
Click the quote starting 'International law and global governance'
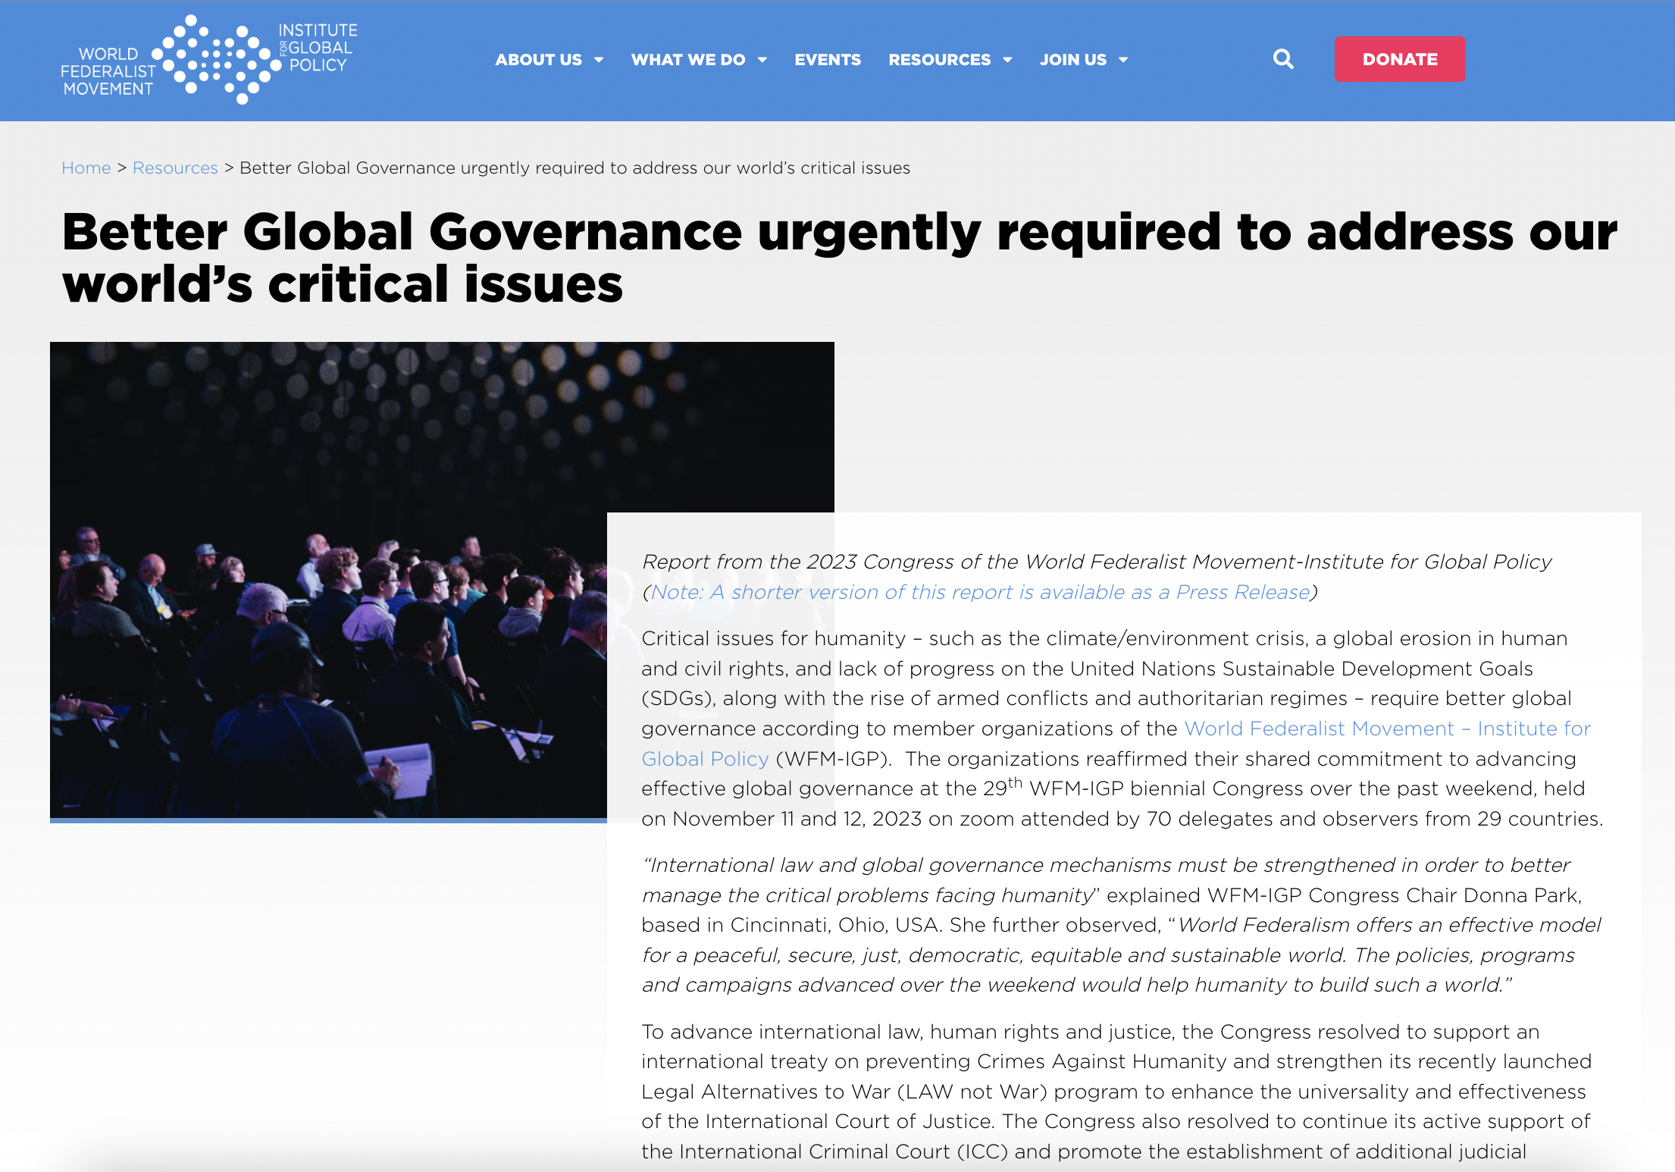tap(1121, 925)
